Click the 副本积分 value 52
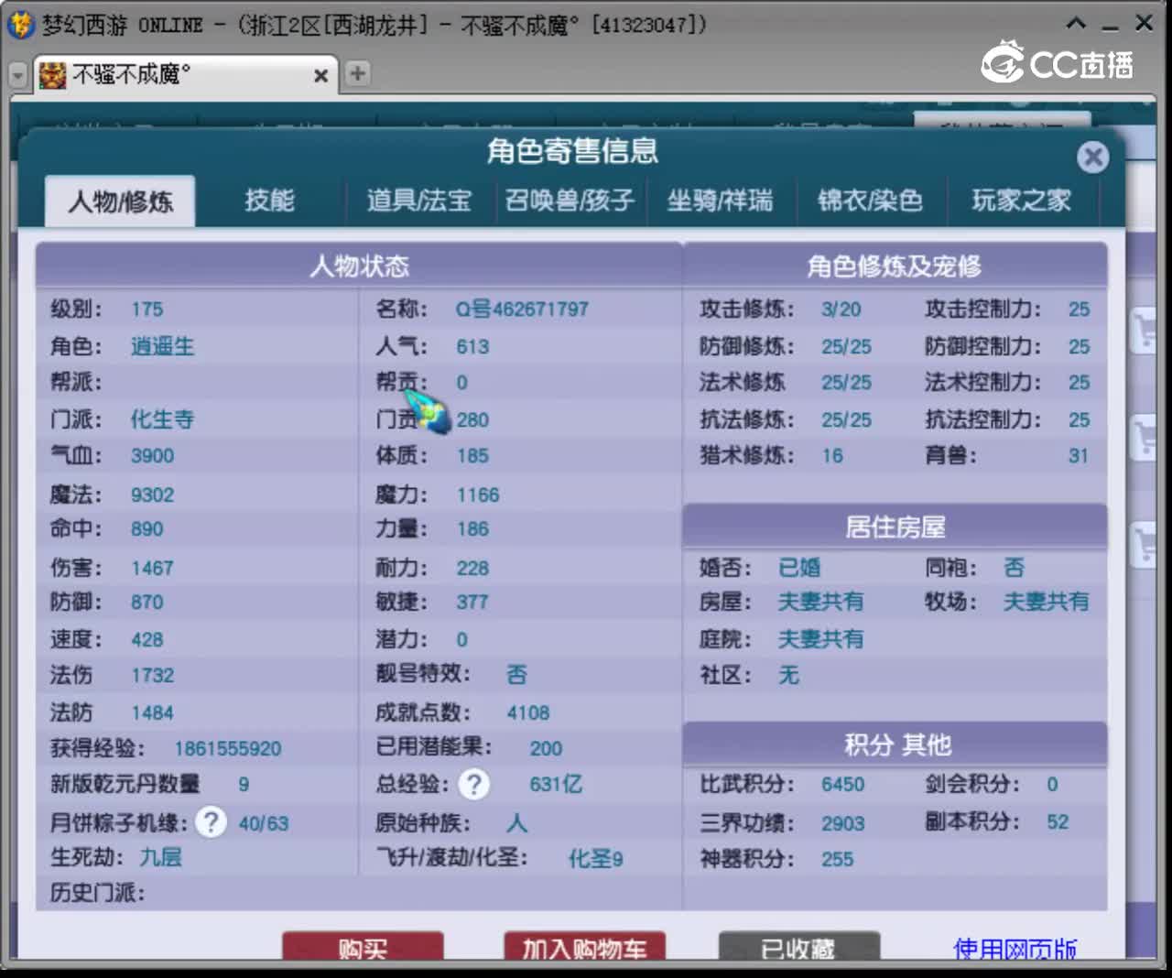The image size is (1172, 978). (x=1058, y=821)
